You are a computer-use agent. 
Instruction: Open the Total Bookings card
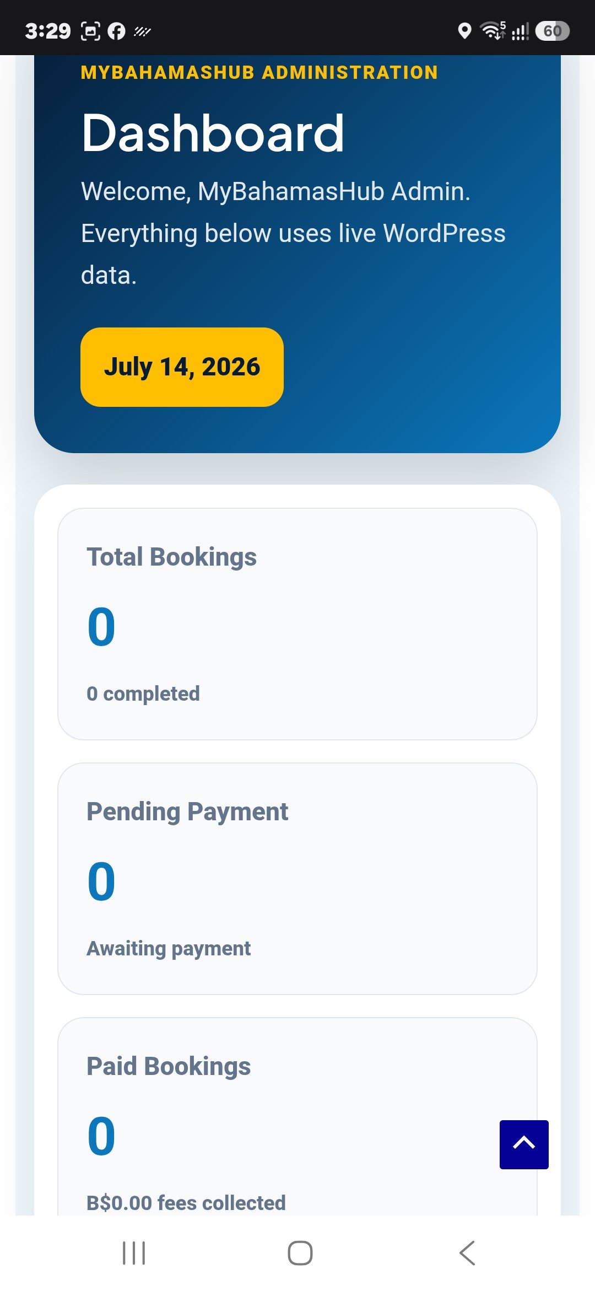coord(297,624)
